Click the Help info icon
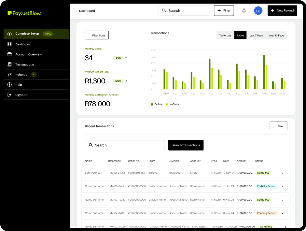Viewport: 306px width, 231px height. point(9,85)
